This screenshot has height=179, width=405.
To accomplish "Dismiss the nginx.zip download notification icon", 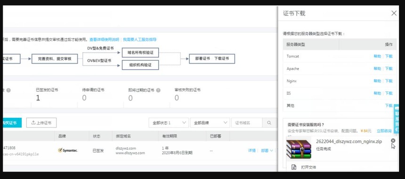I will coord(393,140).
